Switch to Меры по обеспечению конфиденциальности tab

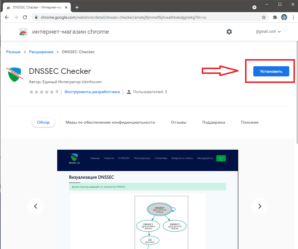tap(110, 123)
